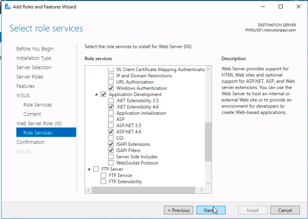
Task: Tick the FTP Server checkbox
Action: pos(96,169)
